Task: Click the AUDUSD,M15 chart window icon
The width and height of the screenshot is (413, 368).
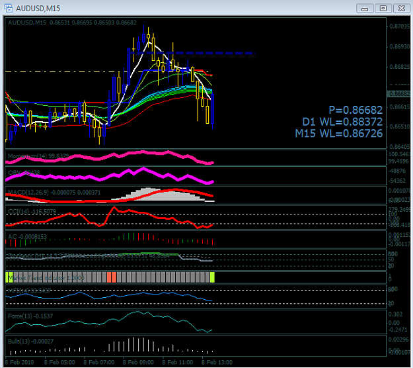Action: point(9,8)
